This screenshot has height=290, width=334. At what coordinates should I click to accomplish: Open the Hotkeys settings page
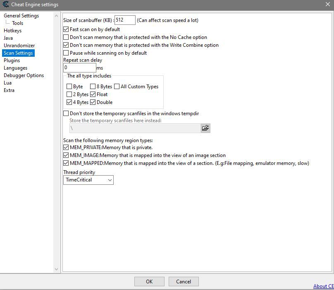point(12,31)
